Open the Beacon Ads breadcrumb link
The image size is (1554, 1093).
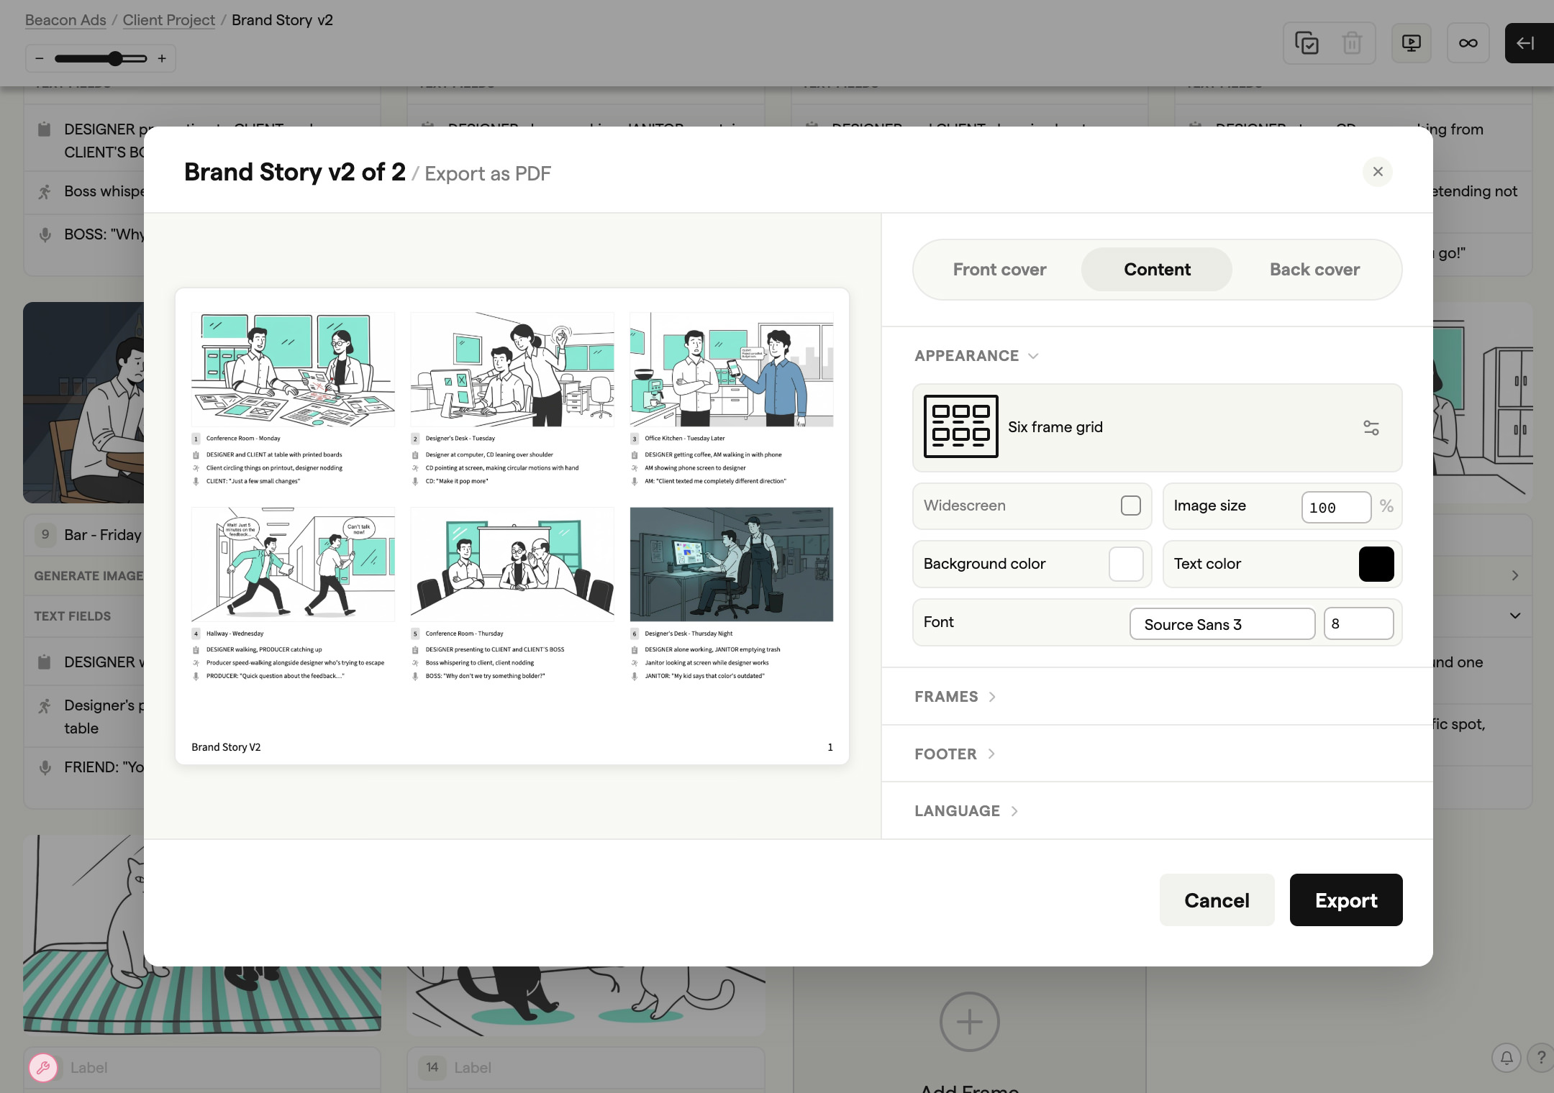click(65, 19)
